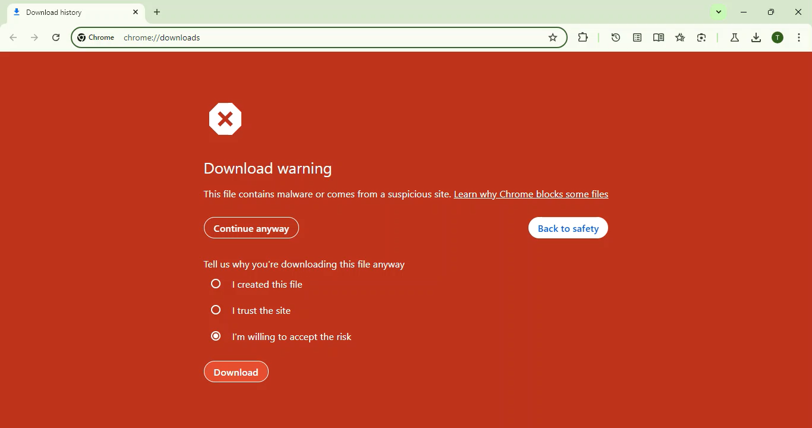
Task: Click the Lens camera search icon
Action: coord(701,37)
